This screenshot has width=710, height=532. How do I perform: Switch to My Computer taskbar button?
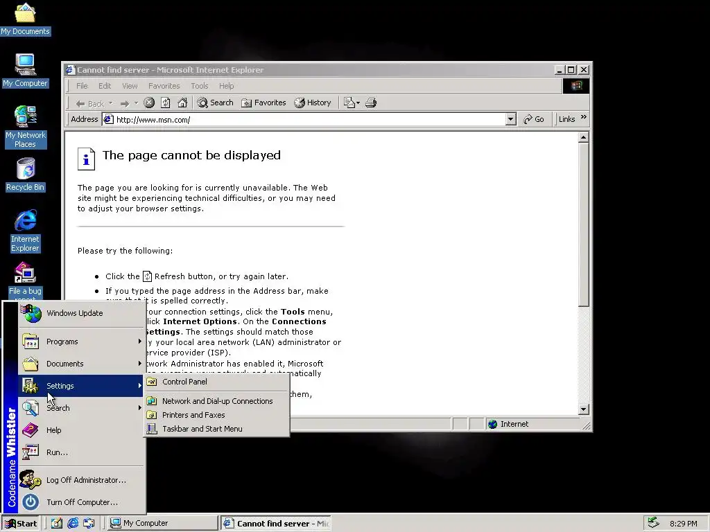click(162, 524)
